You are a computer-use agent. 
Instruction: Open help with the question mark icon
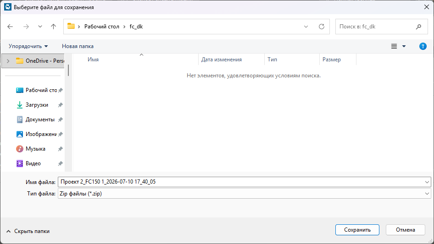tap(423, 46)
